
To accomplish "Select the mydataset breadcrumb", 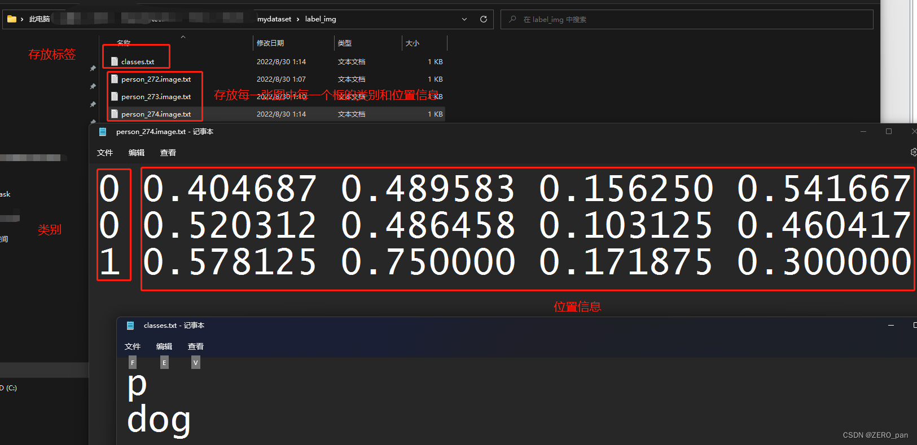I will [x=274, y=19].
